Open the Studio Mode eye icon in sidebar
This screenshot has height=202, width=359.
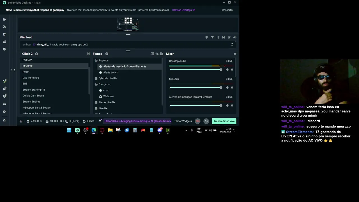click(x=4, y=104)
